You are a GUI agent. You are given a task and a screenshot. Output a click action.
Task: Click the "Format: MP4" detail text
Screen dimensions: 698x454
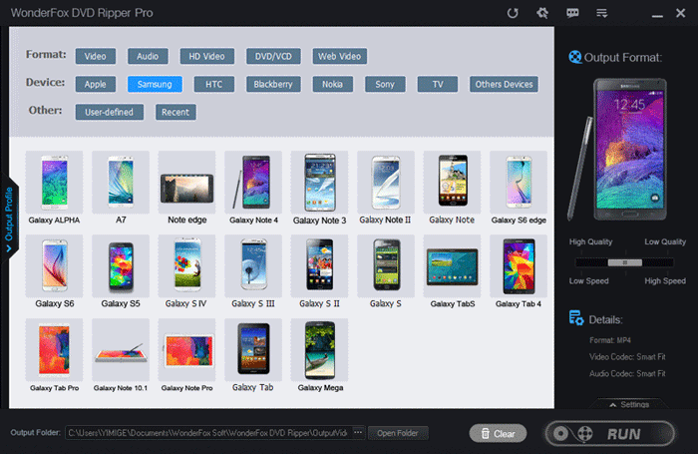pos(610,340)
